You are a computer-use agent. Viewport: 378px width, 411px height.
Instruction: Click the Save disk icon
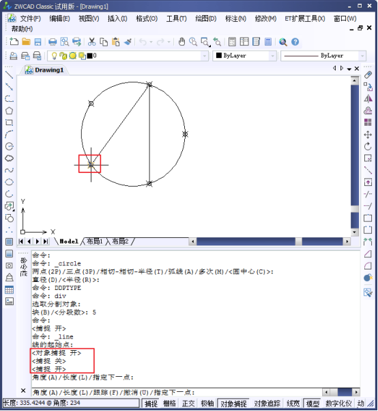pos(38,42)
